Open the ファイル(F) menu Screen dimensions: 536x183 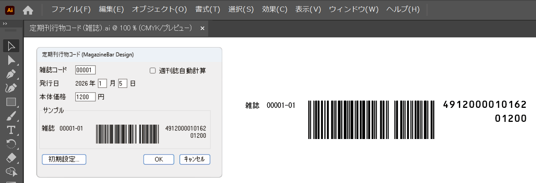[x=71, y=9]
